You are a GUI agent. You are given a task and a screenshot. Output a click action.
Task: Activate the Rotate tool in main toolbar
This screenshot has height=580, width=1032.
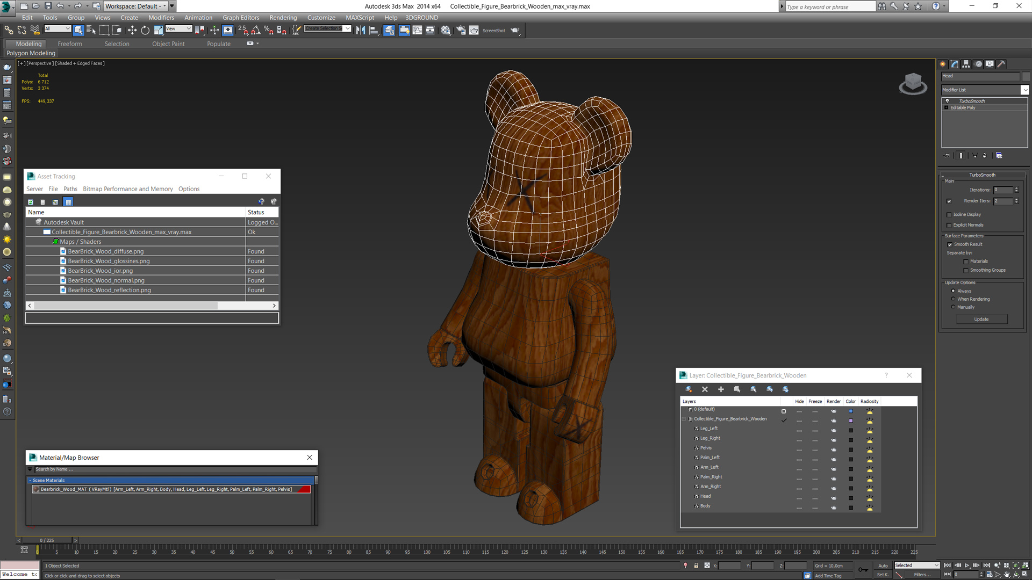145,30
